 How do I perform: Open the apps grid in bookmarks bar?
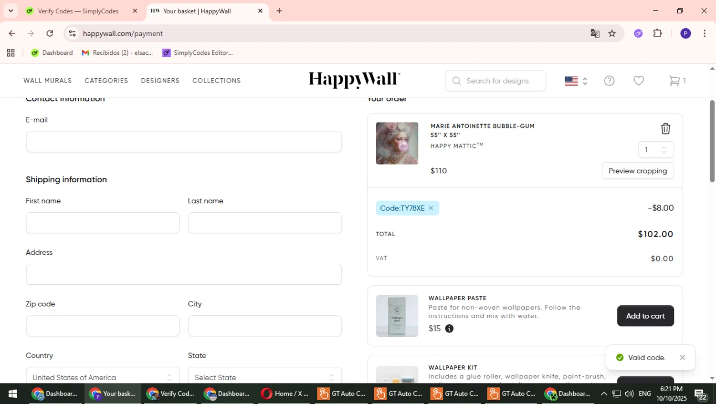[x=11, y=53]
